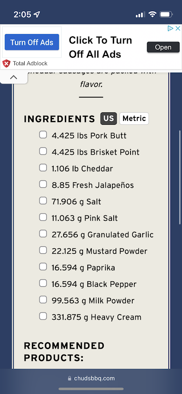This screenshot has height=394, width=182.
Task: Switch units to Metric
Action: (134, 119)
